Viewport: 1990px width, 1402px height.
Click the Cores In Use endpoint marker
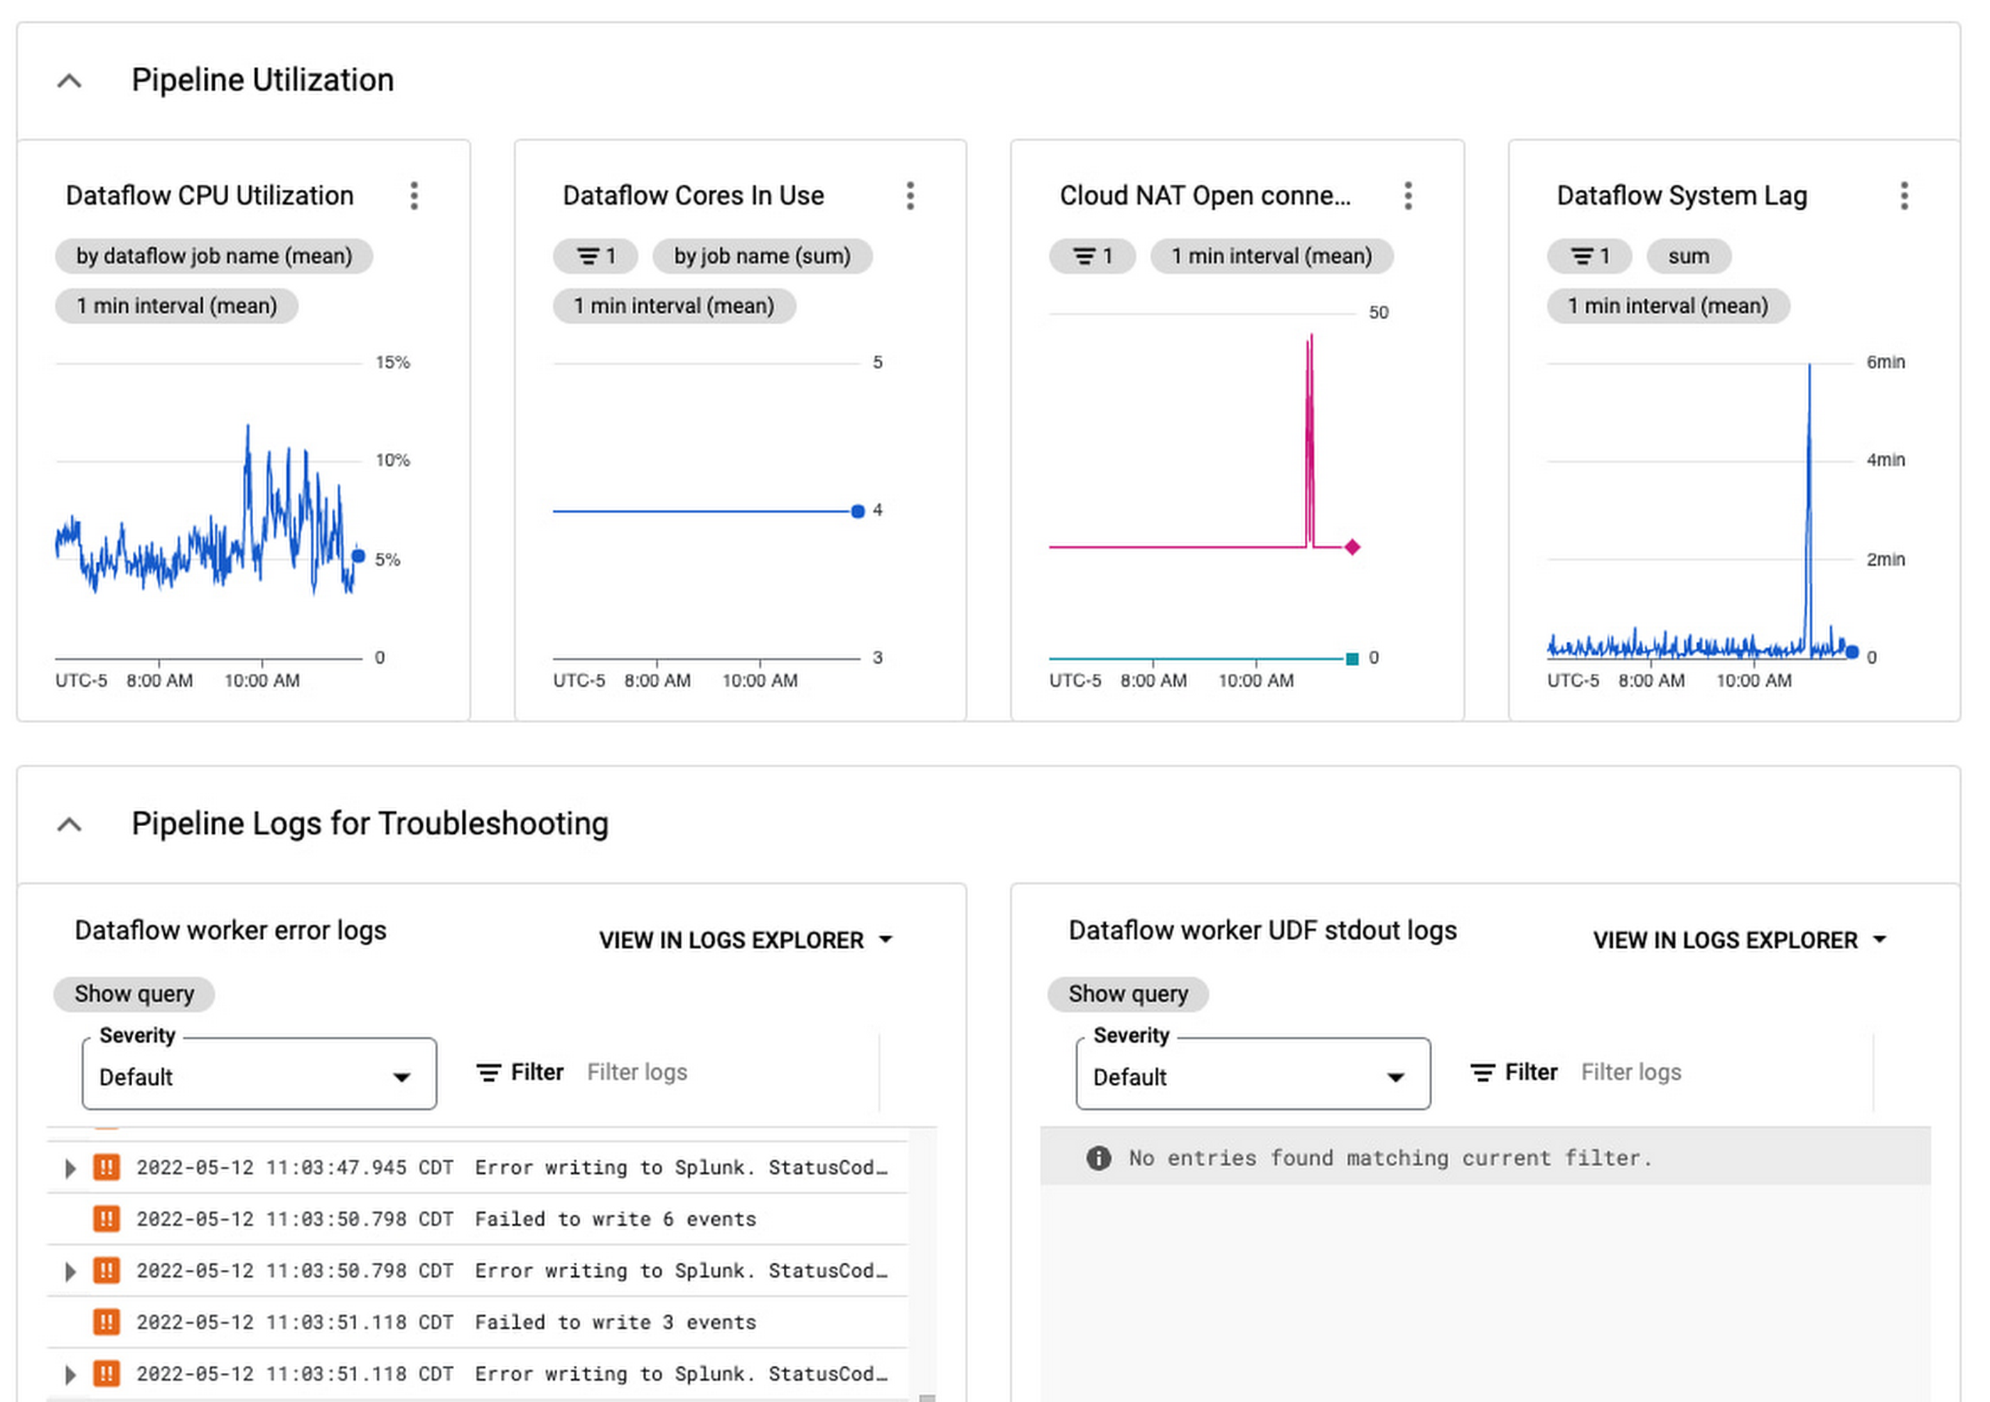858,512
